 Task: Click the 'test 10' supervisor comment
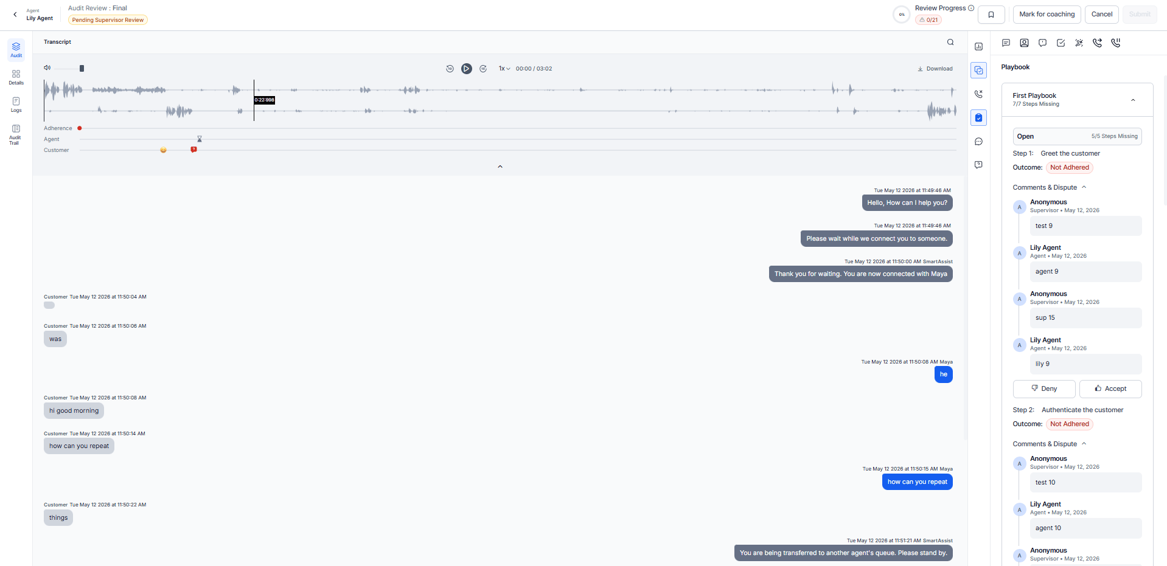coord(1085,483)
